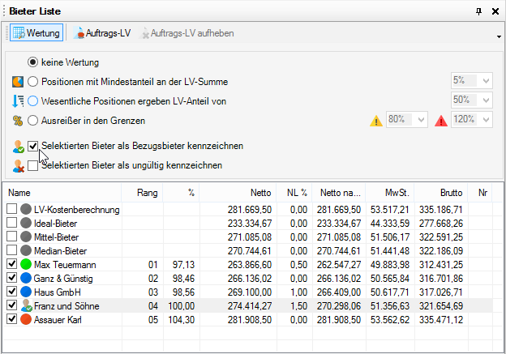Uncheck the Assauer Karl row checkbox
This screenshot has width=506, height=354.
coord(12,319)
